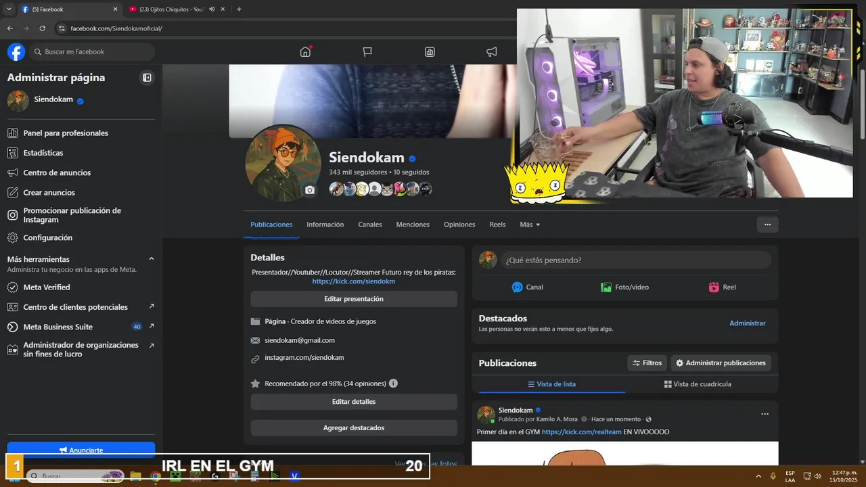The height and width of the screenshot is (487, 866).
Task: Select Vista de lista view
Action: click(x=552, y=384)
